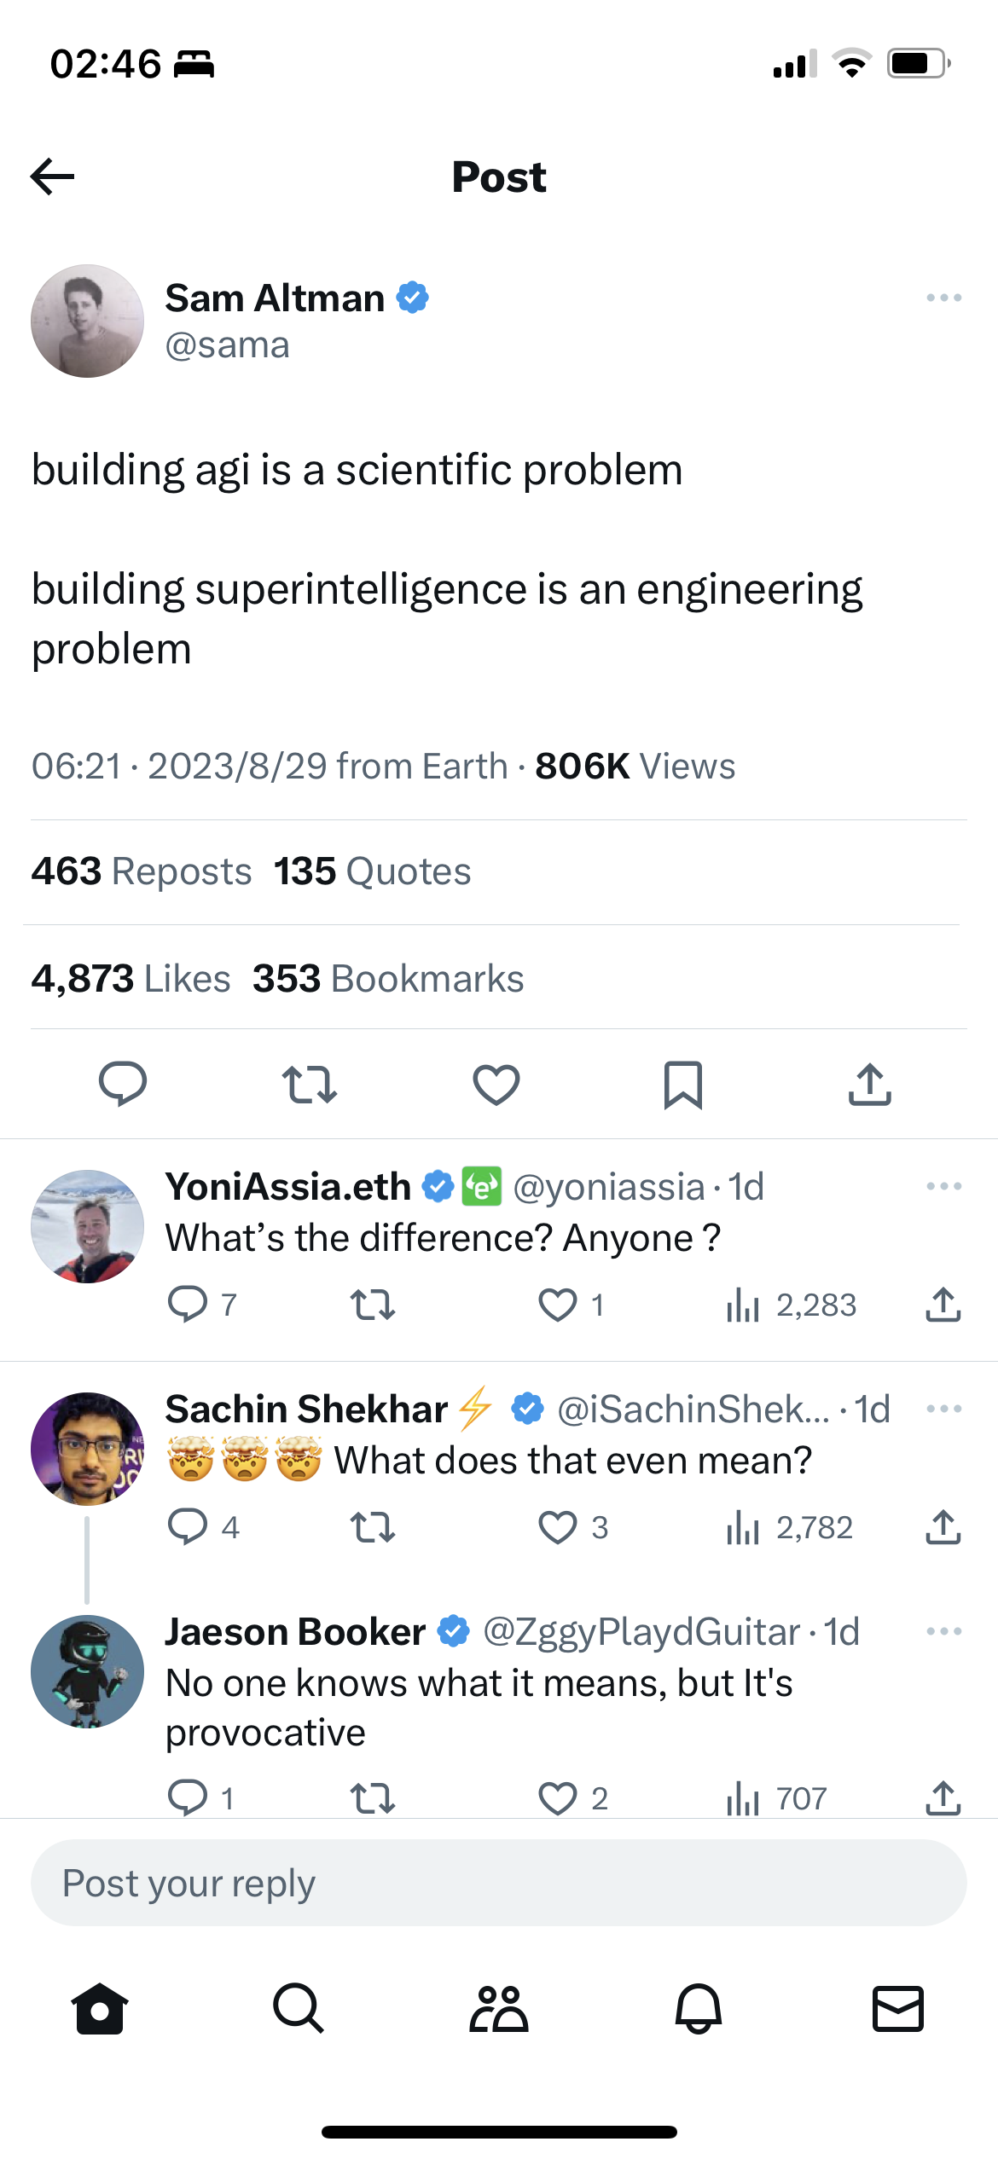Screen dimensions: 998x2159
Task: Reply to Sam Altman's main post
Action: 123,1085
